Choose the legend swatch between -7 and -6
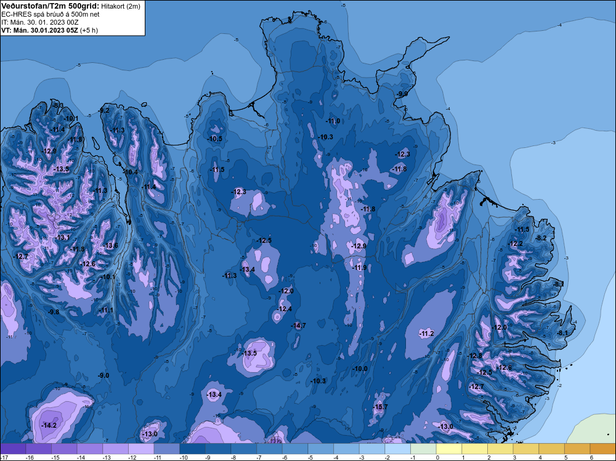616x461 pixels. click(270, 449)
